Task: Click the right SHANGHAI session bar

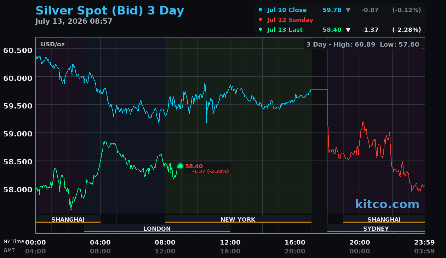Action: pos(384,219)
